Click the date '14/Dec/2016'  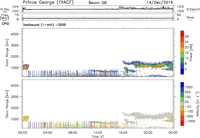tap(160, 2)
